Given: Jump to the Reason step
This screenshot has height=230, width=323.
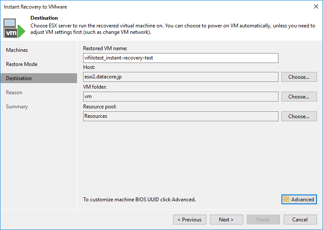Looking at the screenshot, I should [14, 93].
